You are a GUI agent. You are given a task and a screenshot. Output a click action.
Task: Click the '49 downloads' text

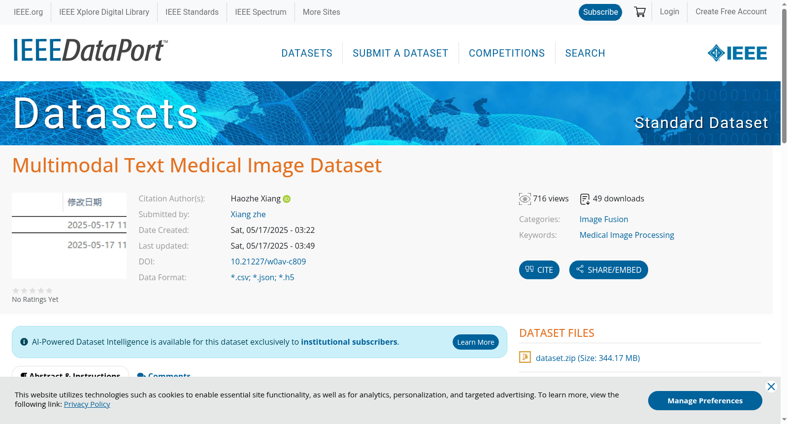point(619,198)
